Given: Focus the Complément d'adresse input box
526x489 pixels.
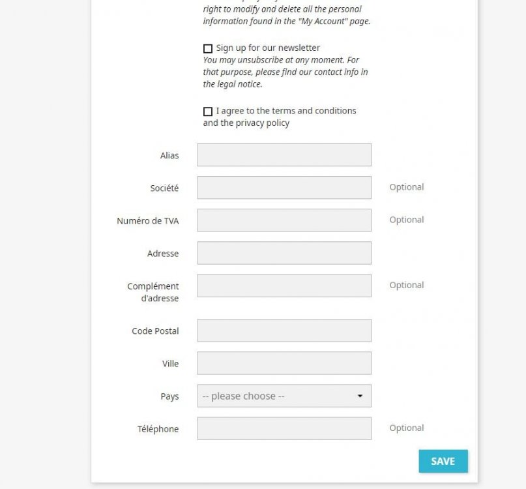Looking at the screenshot, I should [284, 286].
